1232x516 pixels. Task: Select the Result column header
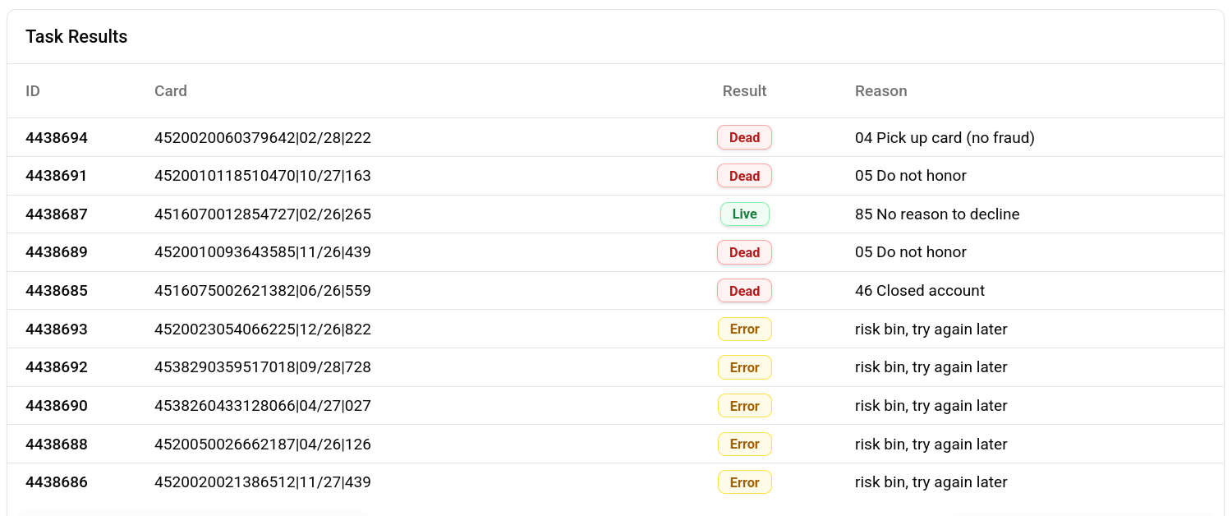pos(744,90)
